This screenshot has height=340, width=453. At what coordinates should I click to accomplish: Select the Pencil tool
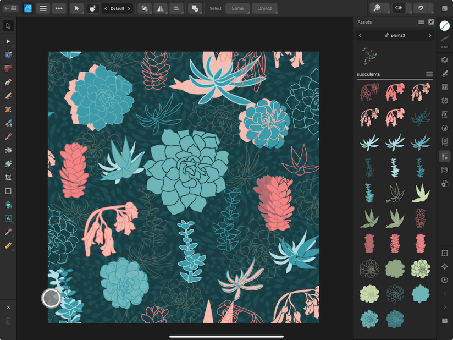(x=8, y=96)
